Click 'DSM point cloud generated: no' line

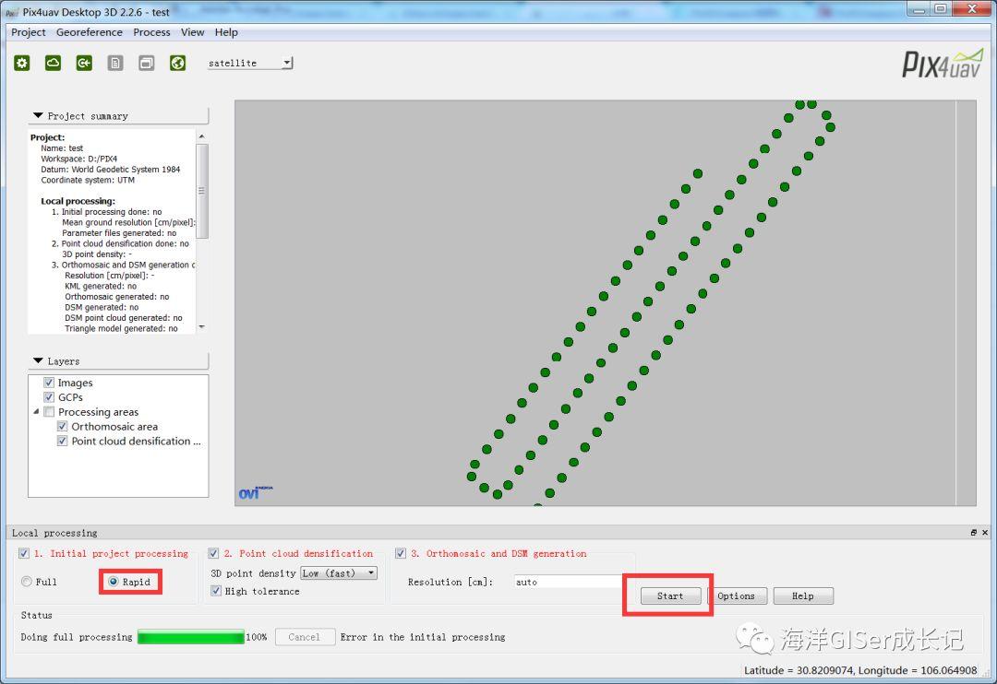[x=124, y=317]
